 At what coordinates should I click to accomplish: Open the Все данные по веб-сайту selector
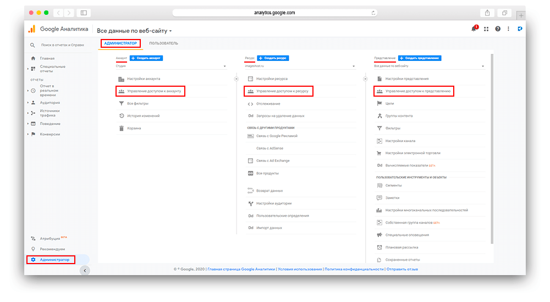click(x=134, y=31)
